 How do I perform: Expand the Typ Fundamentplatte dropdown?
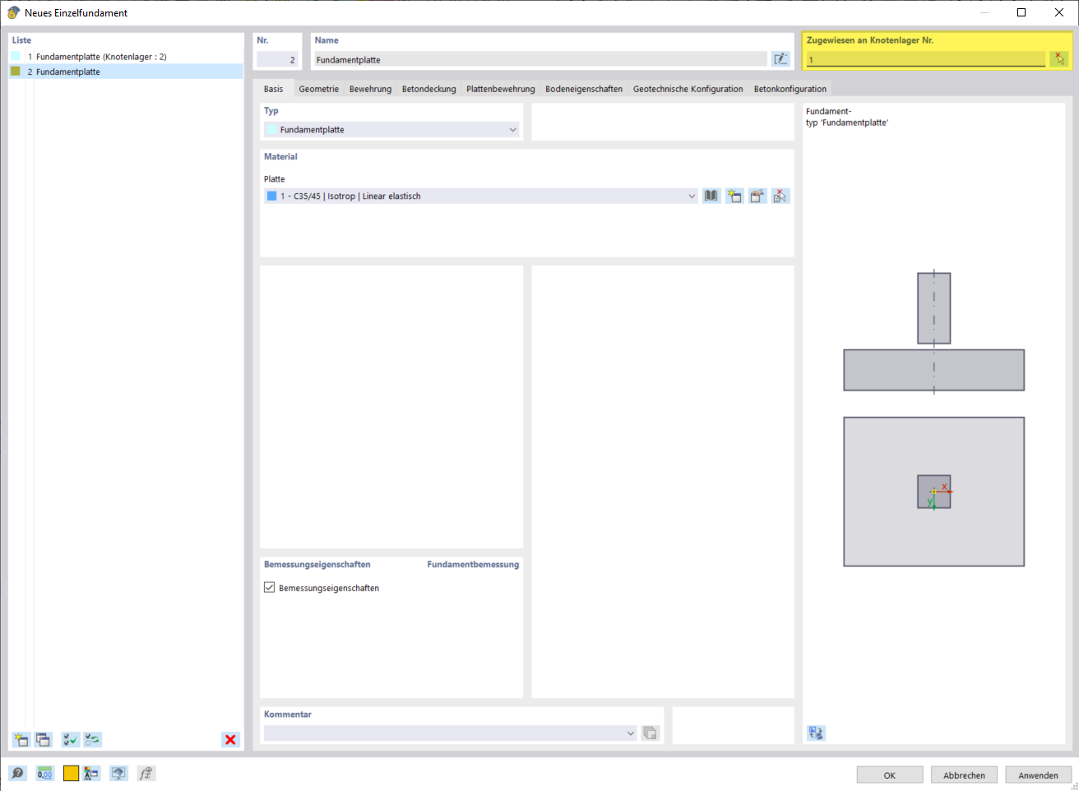tap(512, 130)
